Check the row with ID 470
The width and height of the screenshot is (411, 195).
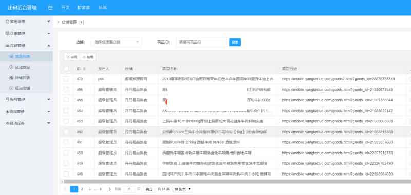66,79
